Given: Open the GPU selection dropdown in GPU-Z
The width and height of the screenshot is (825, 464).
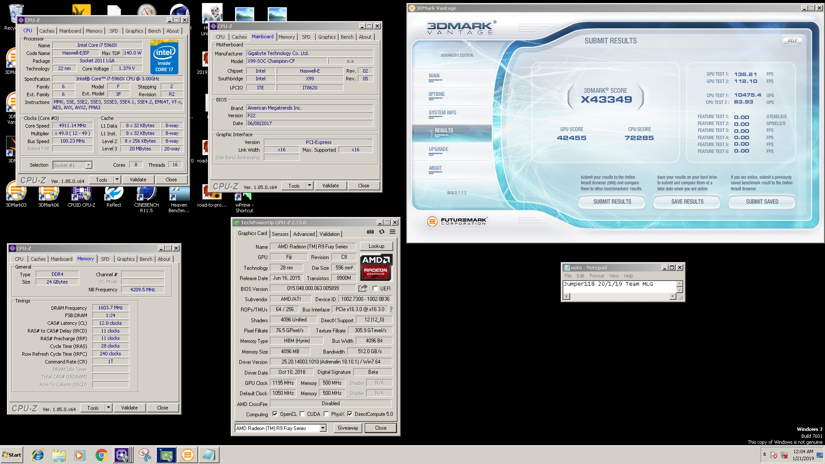Looking at the screenshot, I should pyautogui.click(x=323, y=428).
